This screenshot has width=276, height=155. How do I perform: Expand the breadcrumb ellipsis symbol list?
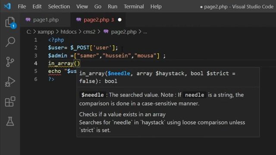point(145,32)
